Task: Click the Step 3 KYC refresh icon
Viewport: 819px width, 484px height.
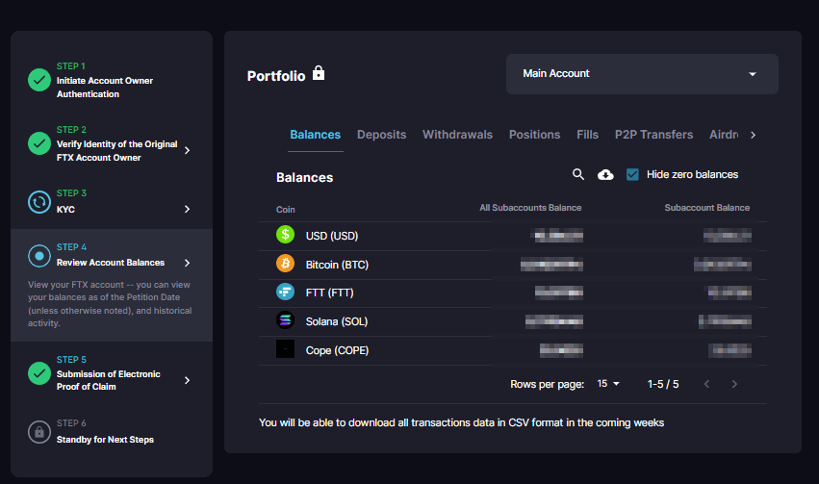Action: pyautogui.click(x=39, y=202)
